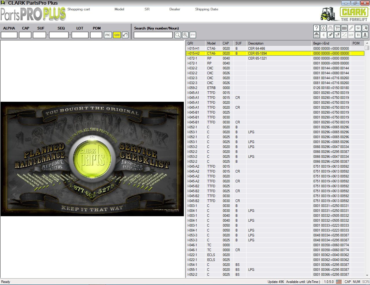Click the scroll down arrow of the list

coord(367,275)
